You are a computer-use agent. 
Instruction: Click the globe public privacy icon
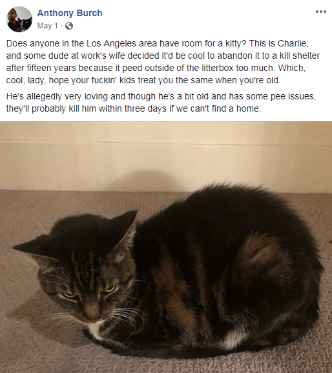click(69, 26)
